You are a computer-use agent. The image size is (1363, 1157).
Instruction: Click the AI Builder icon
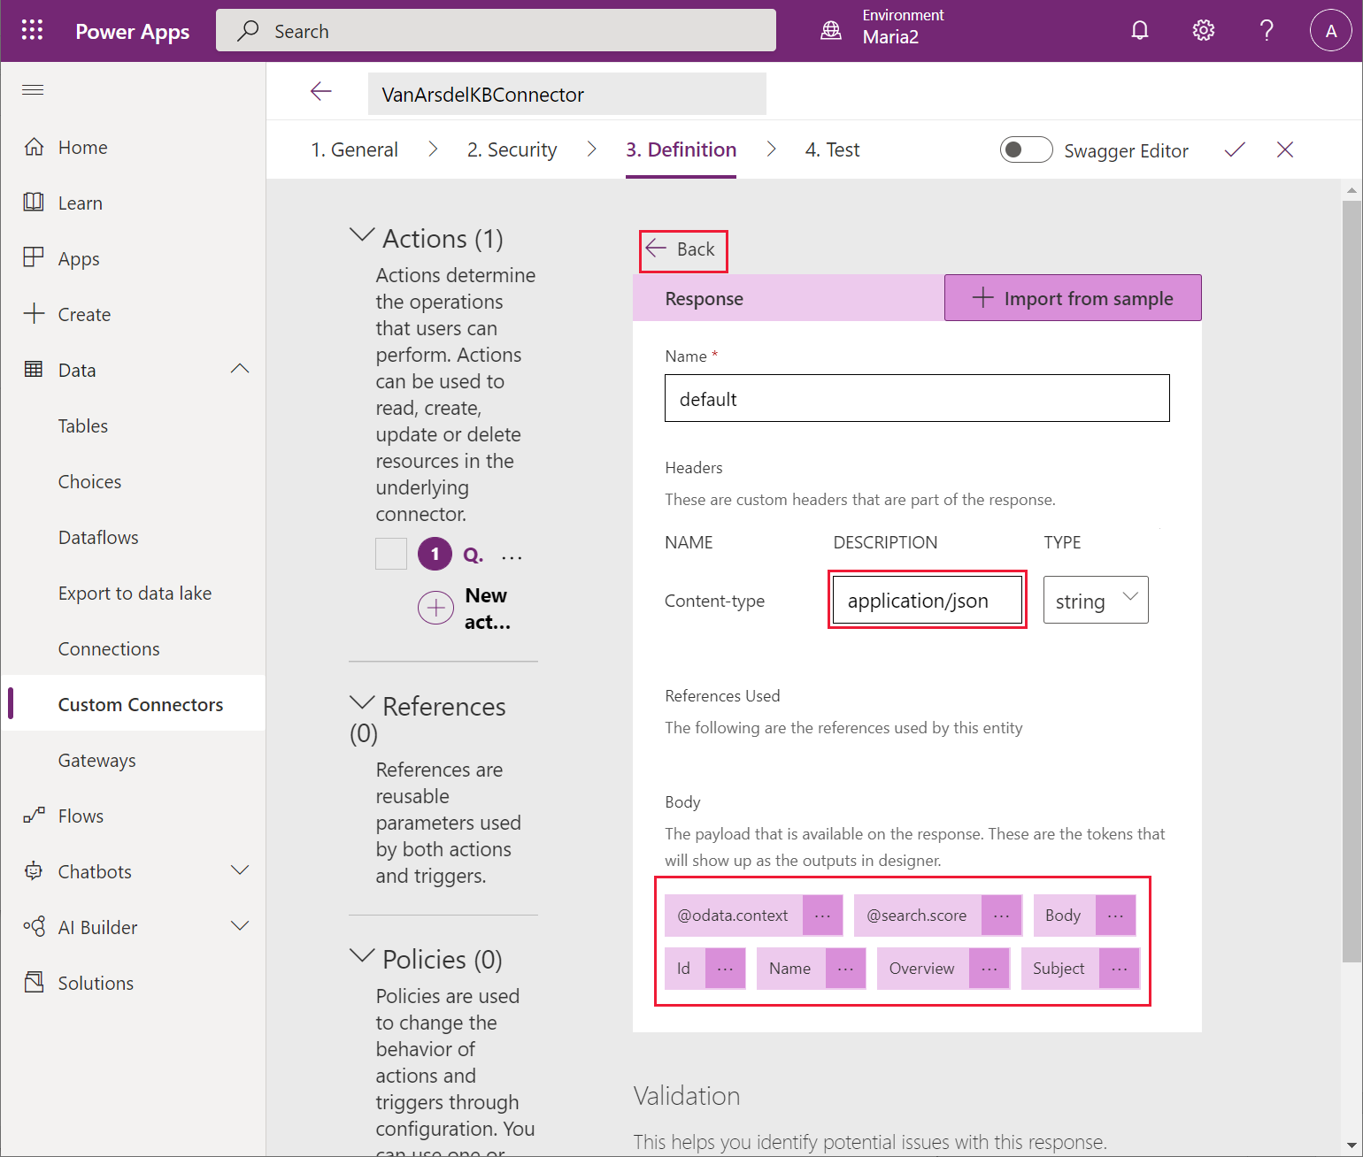coord(34,927)
